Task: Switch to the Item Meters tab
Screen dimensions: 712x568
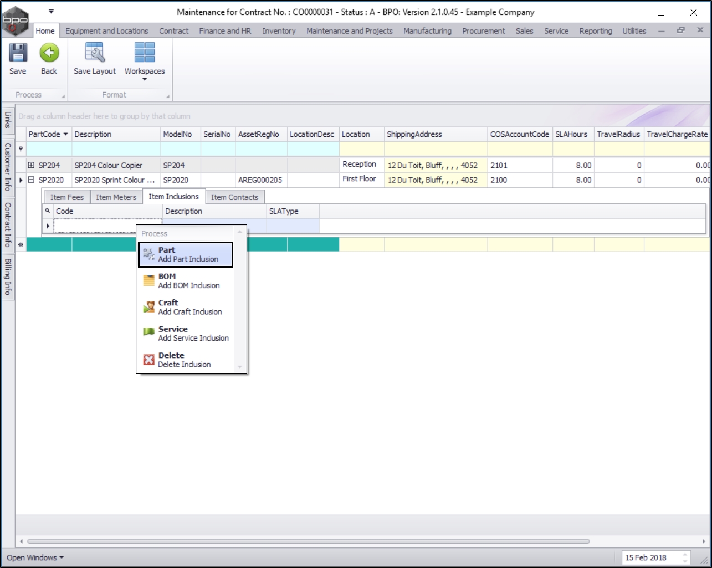Action: click(116, 197)
